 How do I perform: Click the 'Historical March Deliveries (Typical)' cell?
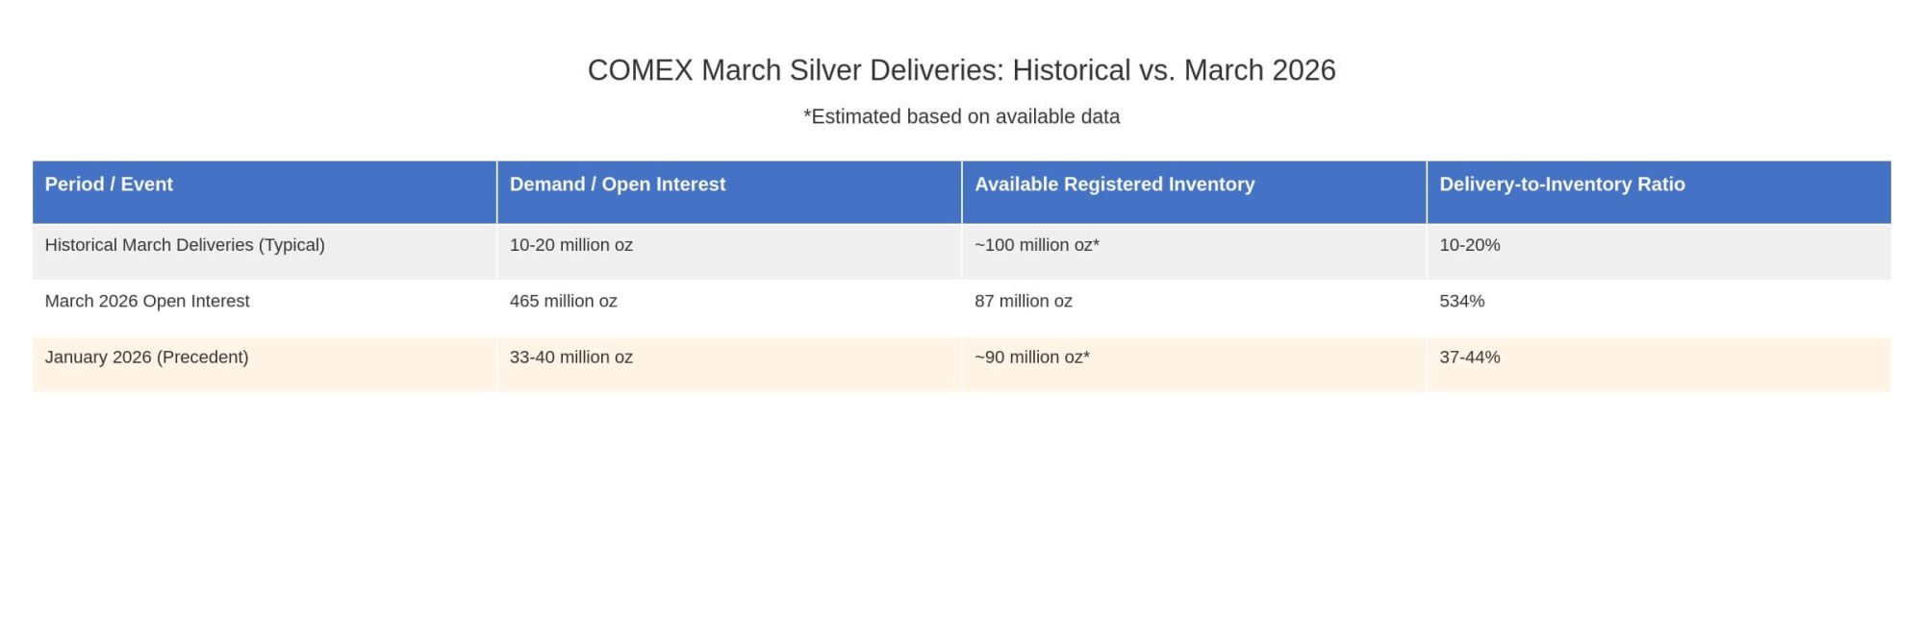(x=185, y=245)
